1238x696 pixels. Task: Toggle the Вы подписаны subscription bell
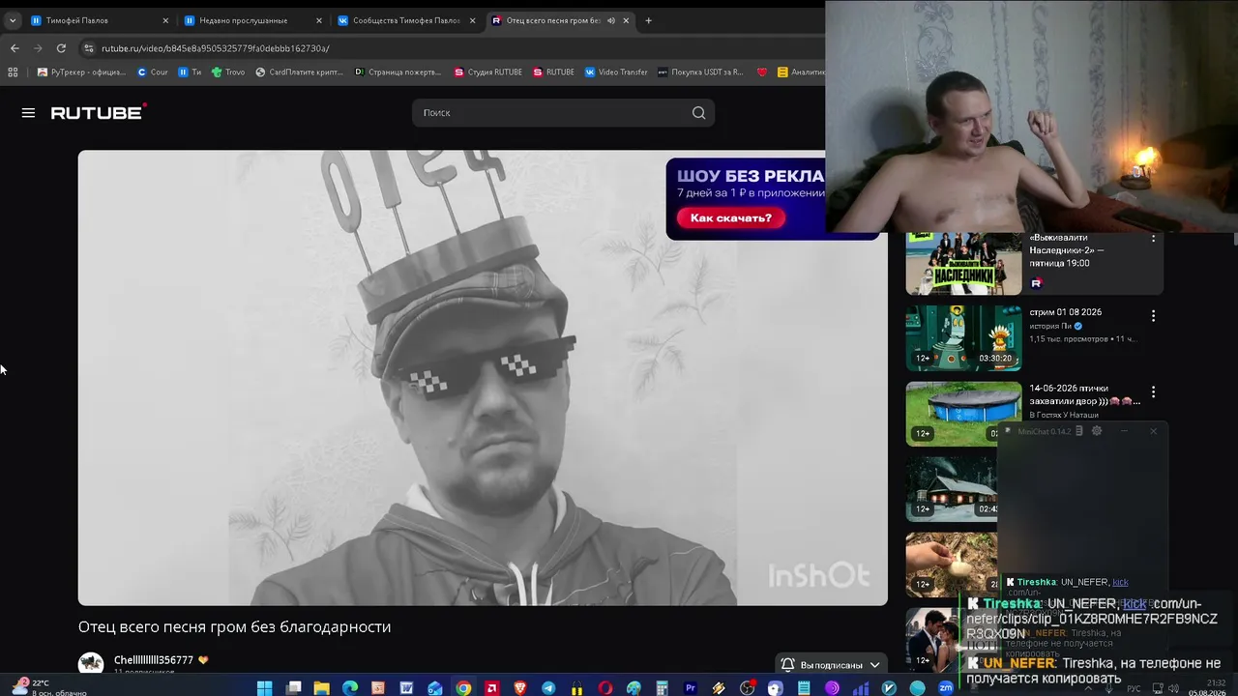pos(788,665)
